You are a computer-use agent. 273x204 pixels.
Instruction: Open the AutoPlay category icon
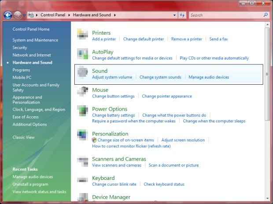[82, 54]
